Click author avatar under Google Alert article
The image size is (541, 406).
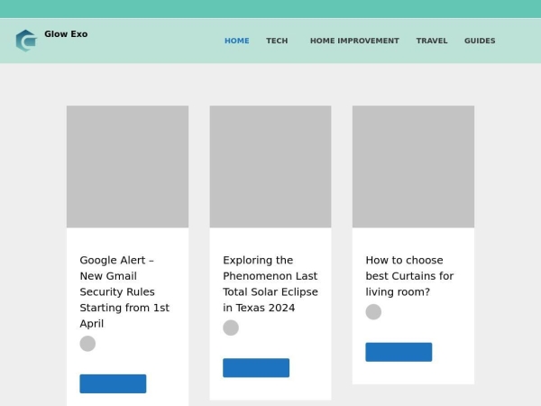[87, 344]
